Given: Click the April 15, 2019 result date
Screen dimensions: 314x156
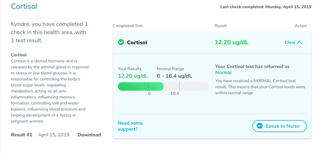Looking at the screenshot, I should point(54,135).
